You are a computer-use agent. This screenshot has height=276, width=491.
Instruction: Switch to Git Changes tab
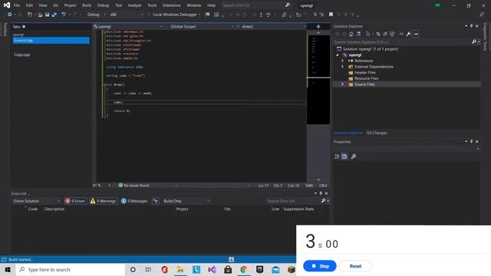[x=377, y=133]
